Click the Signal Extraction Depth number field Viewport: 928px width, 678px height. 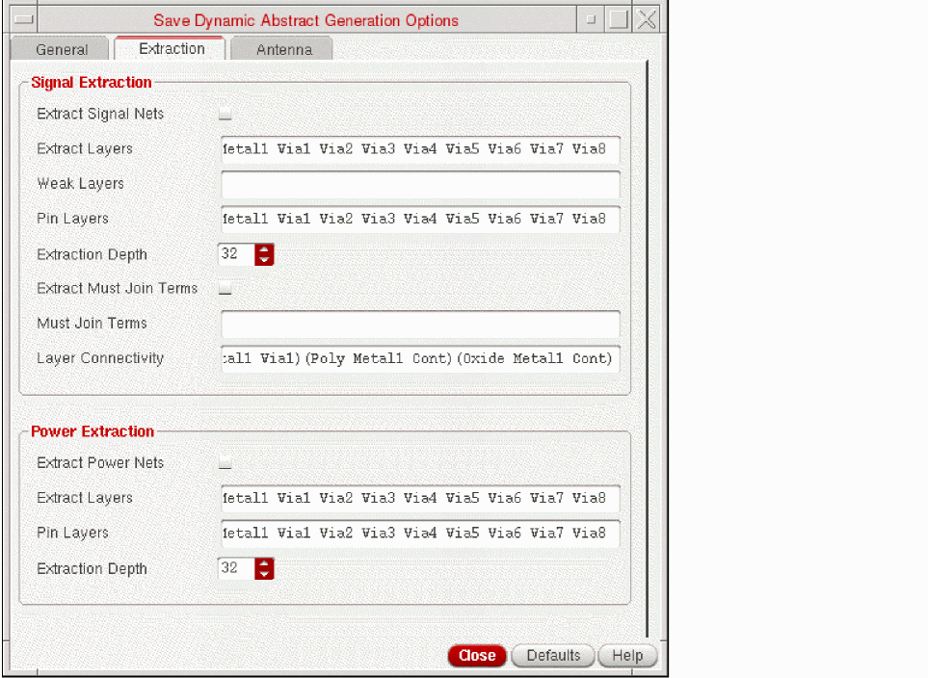(237, 254)
